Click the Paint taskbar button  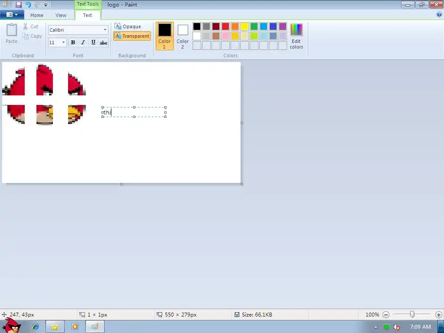coord(95,327)
